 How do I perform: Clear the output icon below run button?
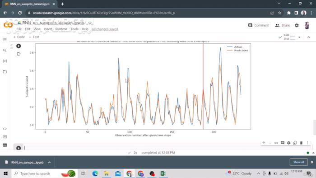pyautogui.click(x=19, y=54)
